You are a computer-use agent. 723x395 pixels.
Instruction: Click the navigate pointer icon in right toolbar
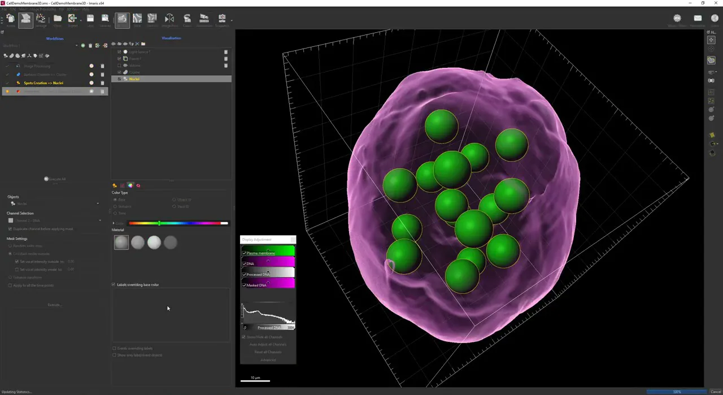(x=711, y=40)
